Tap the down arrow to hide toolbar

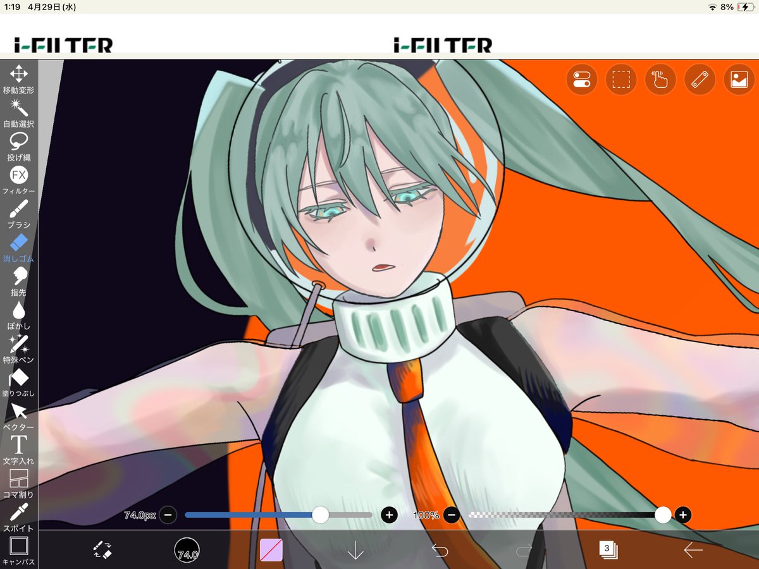pyautogui.click(x=355, y=550)
